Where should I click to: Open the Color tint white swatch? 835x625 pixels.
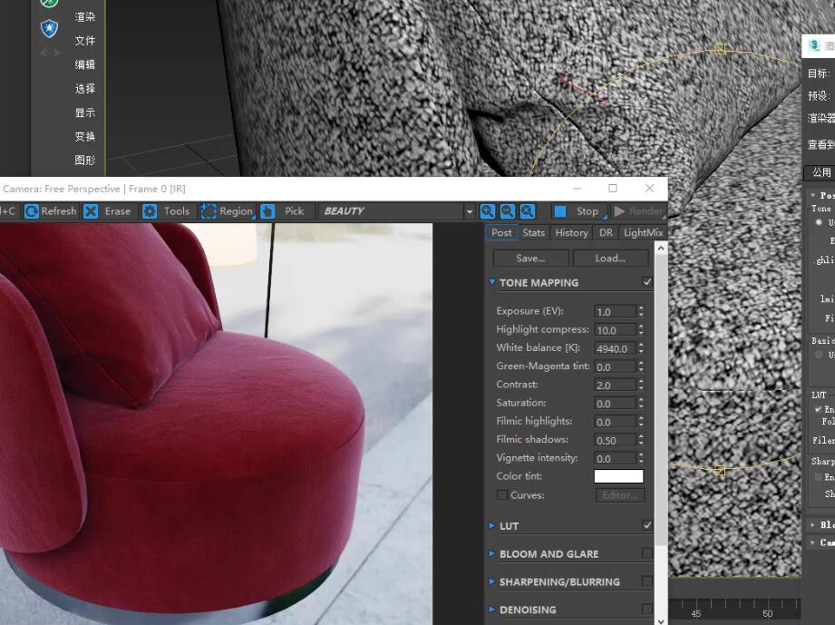tap(618, 476)
